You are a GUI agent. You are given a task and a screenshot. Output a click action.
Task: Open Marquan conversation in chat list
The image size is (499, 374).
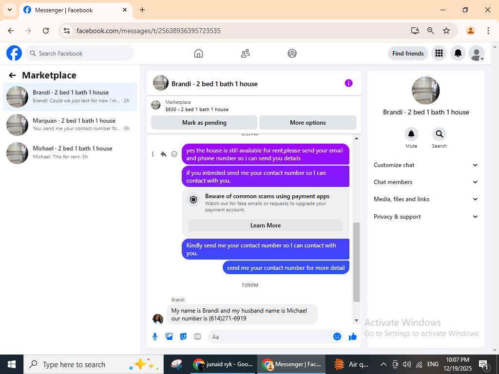[70, 125]
